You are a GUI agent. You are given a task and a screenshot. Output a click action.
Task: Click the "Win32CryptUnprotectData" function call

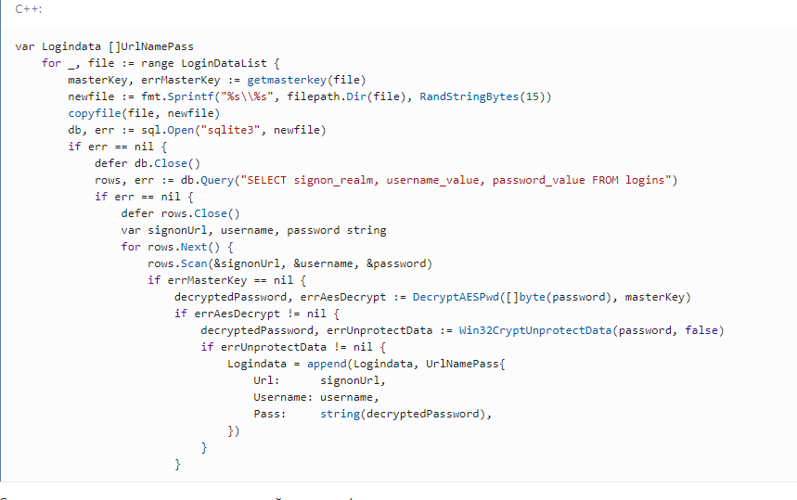pyautogui.click(x=535, y=331)
